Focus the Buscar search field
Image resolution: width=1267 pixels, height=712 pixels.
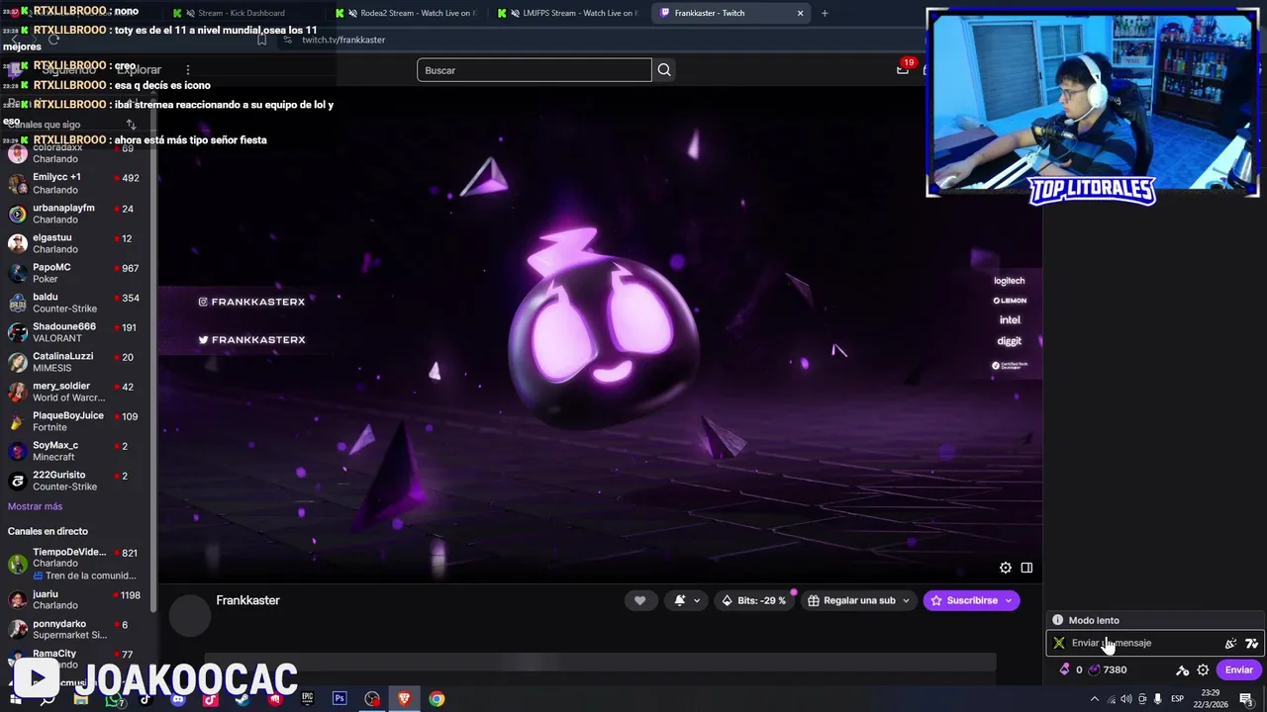[x=535, y=70]
